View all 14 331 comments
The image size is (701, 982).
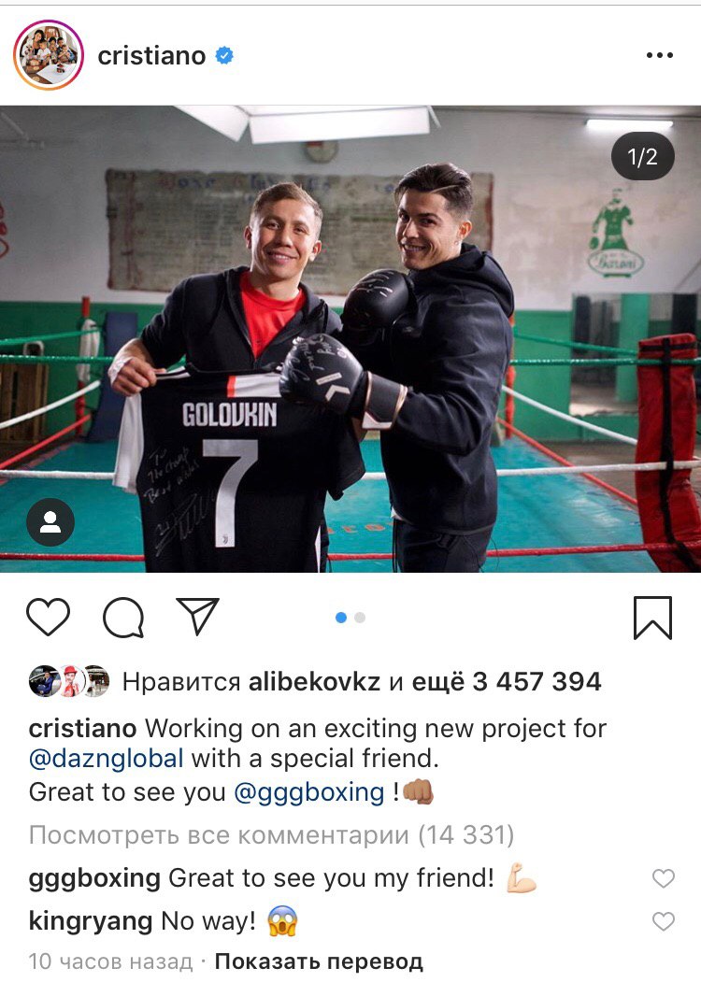pyautogui.click(x=271, y=834)
